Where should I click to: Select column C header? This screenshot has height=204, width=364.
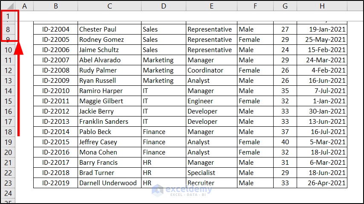[x=110, y=6]
